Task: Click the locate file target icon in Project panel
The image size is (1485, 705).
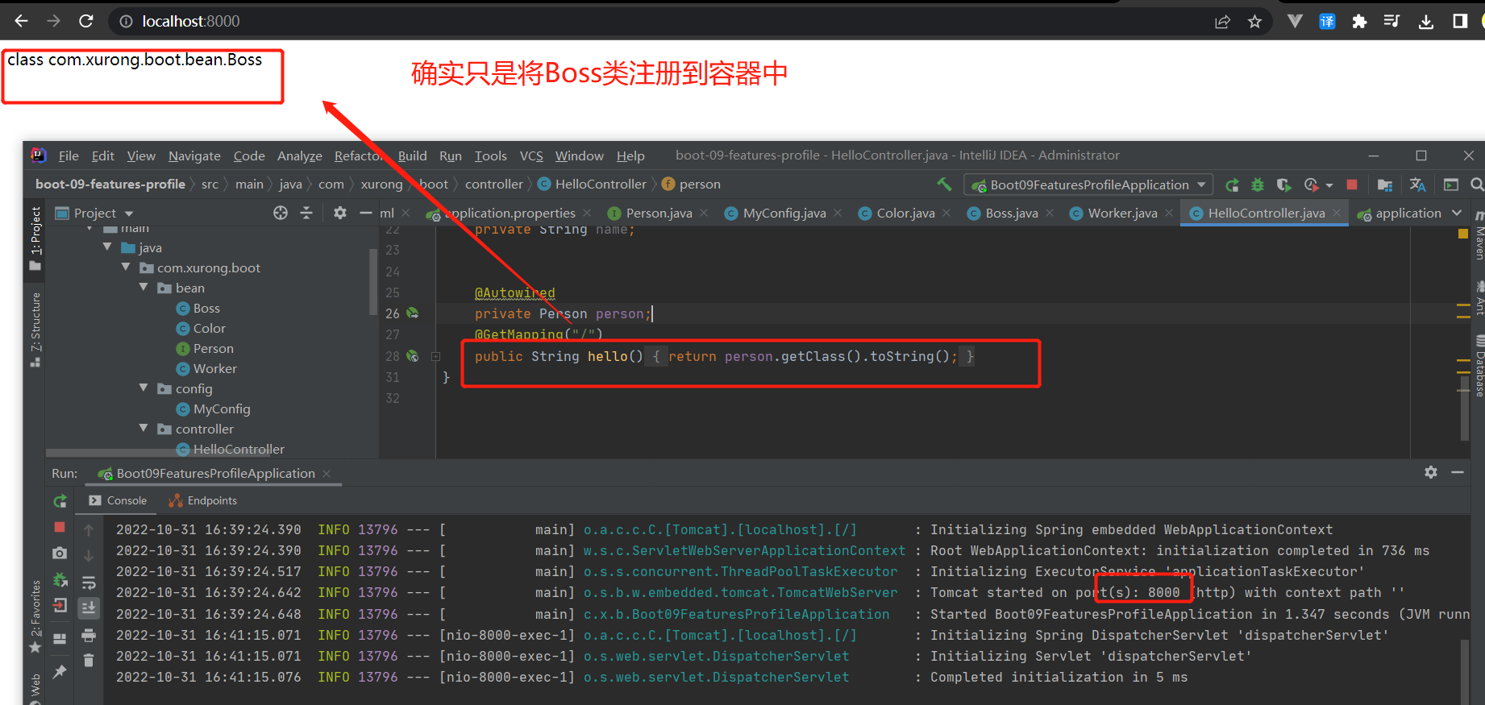Action: pos(281,213)
